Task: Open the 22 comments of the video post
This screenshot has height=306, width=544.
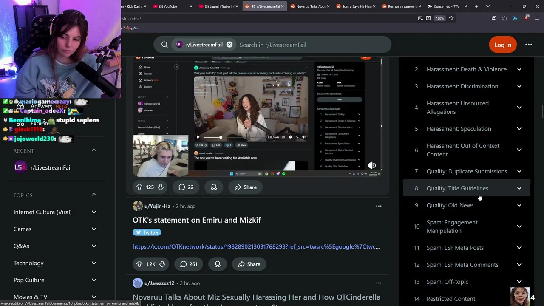Action: 186,187
